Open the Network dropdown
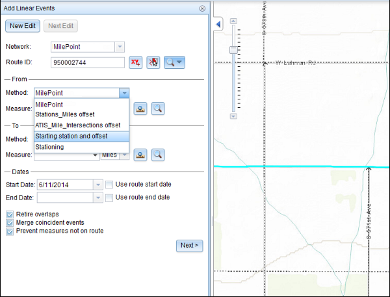This screenshot has height=297, width=390. coord(120,47)
